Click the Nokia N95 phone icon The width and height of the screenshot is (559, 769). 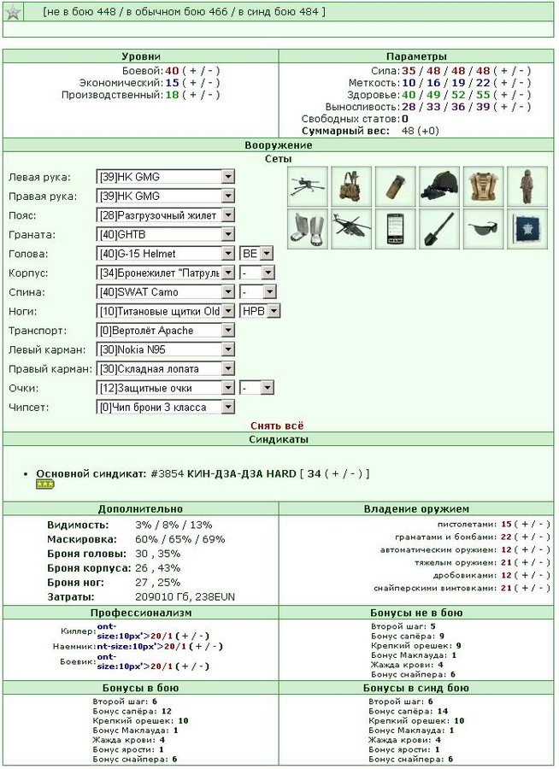tap(396, 229)
